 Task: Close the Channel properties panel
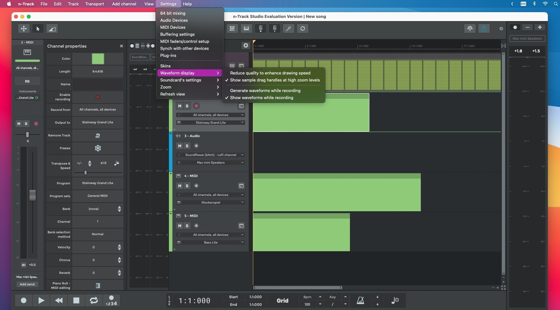[x=121, y=46]
